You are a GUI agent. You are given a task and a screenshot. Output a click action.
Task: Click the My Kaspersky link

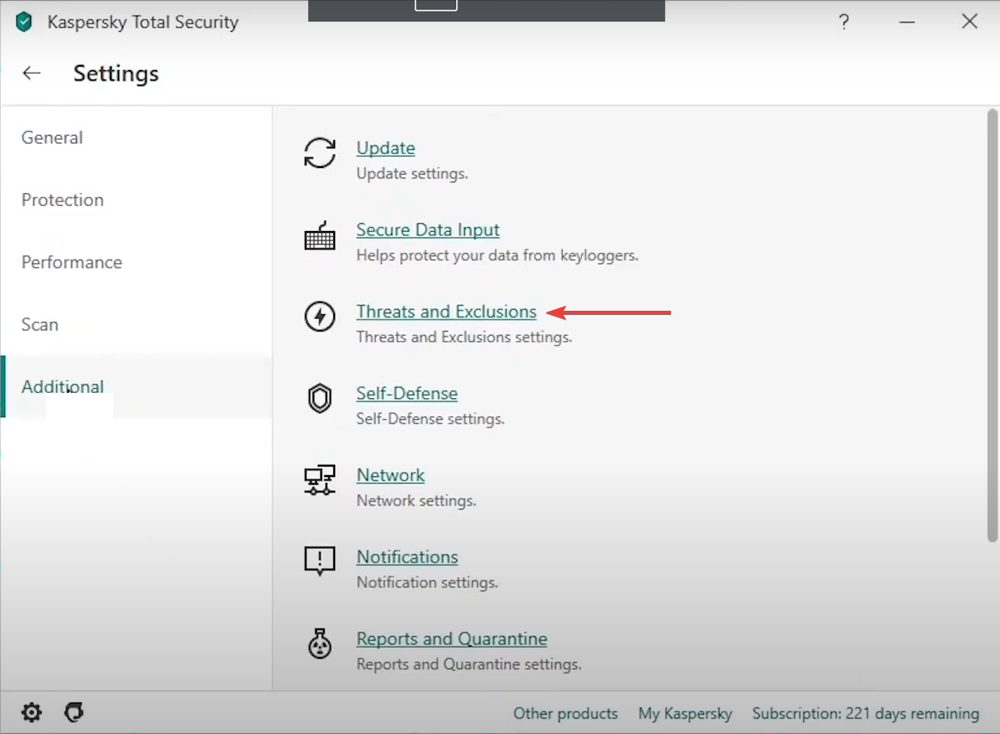coord(686,713)
